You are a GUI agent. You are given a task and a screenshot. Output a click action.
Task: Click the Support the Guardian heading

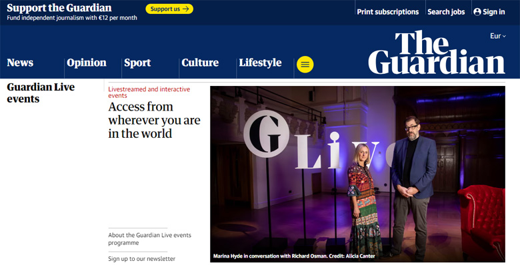tap(59, 8)
